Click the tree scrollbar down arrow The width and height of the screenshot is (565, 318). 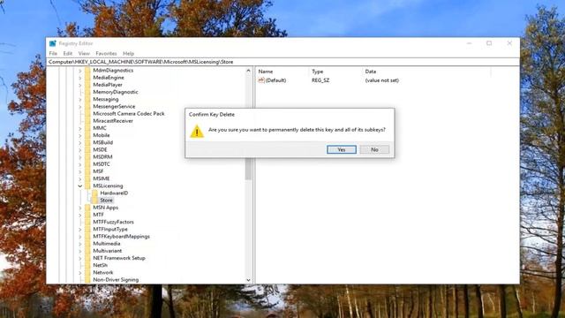pyautogui.click(x=248, y=280)
